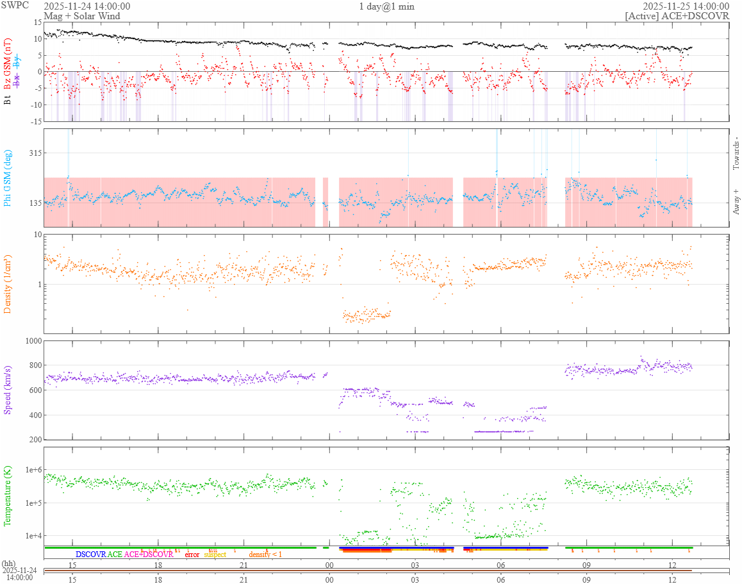
Task: Click the Density axis label
Action: coord(8,284)
